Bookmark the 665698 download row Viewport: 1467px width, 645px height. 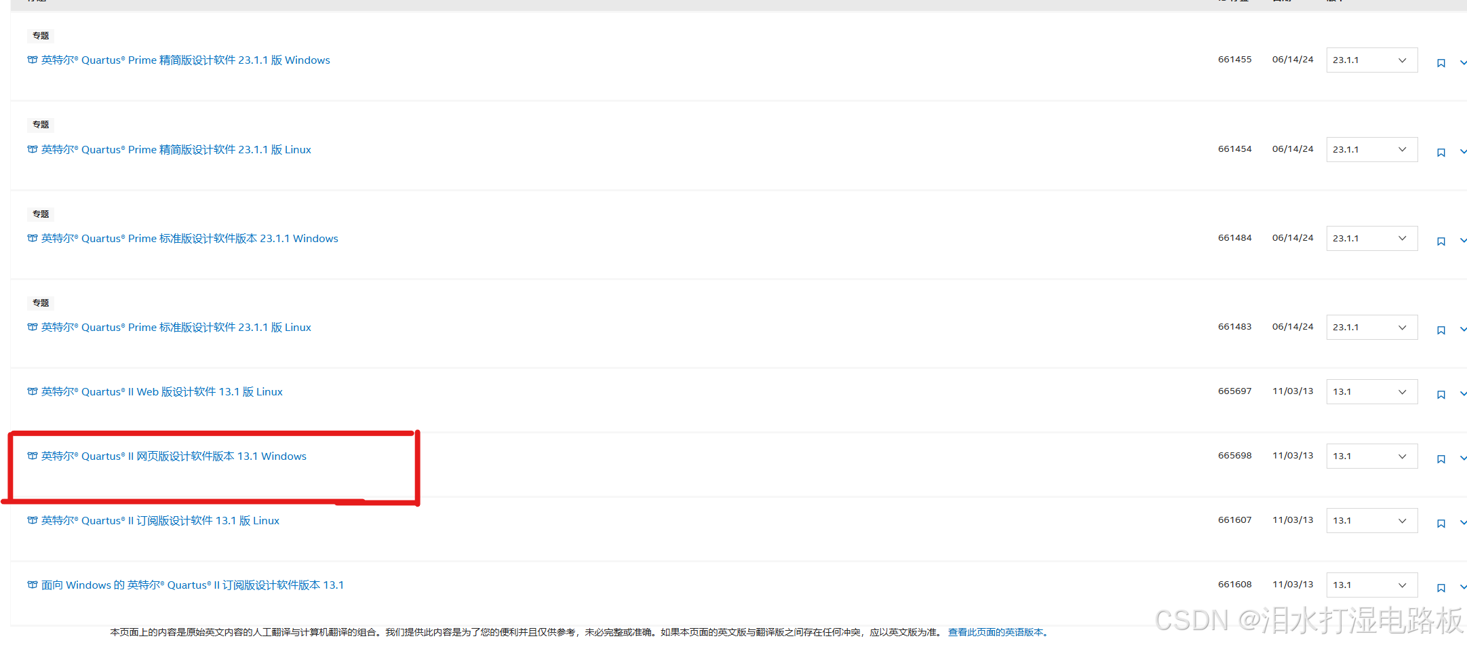pyautogui.click(x=1441, y=459)
